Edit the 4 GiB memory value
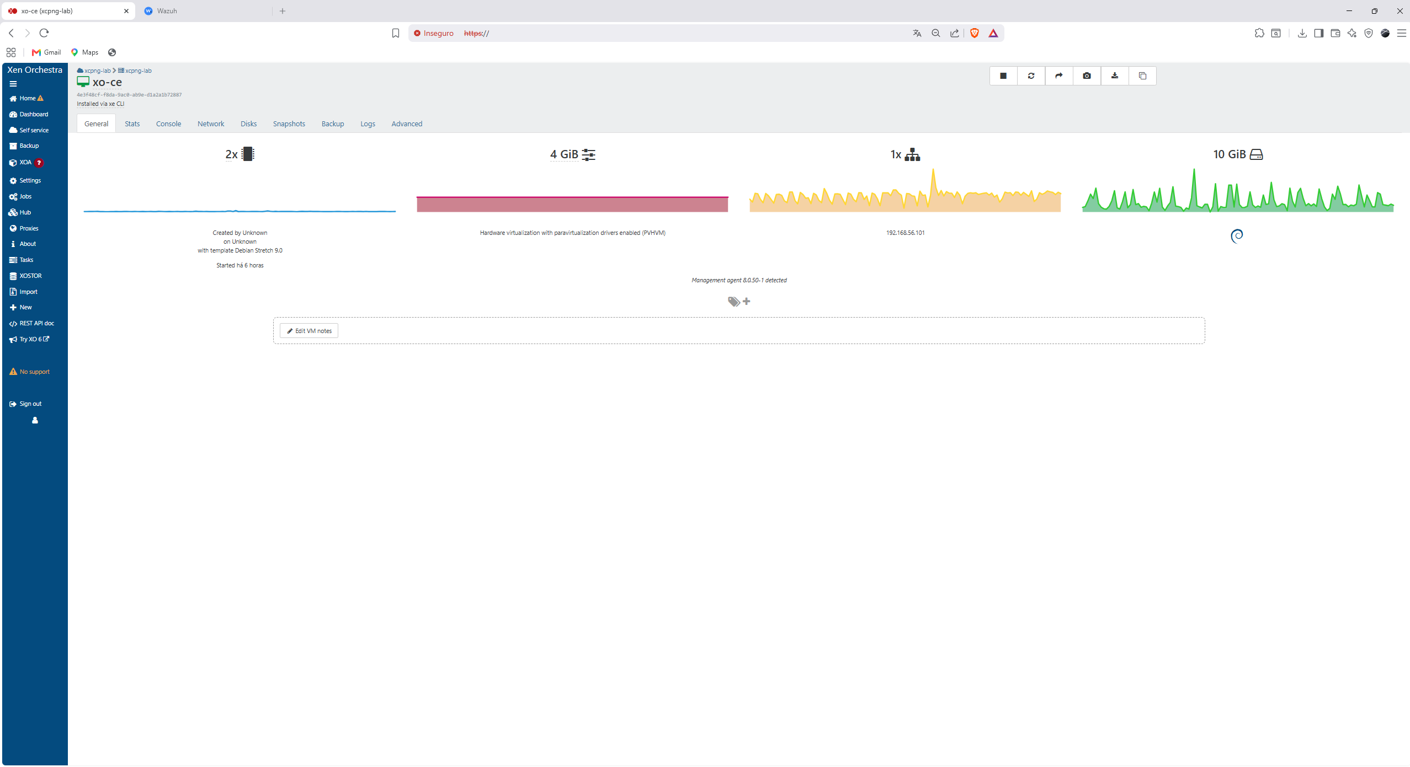This screenshot has height=767, width=1410. (564, 154)
